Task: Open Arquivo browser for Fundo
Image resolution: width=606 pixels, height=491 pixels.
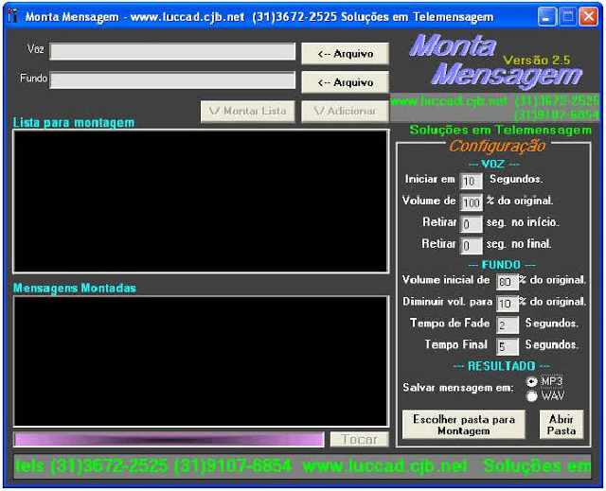Action: (x=345, y=82)
